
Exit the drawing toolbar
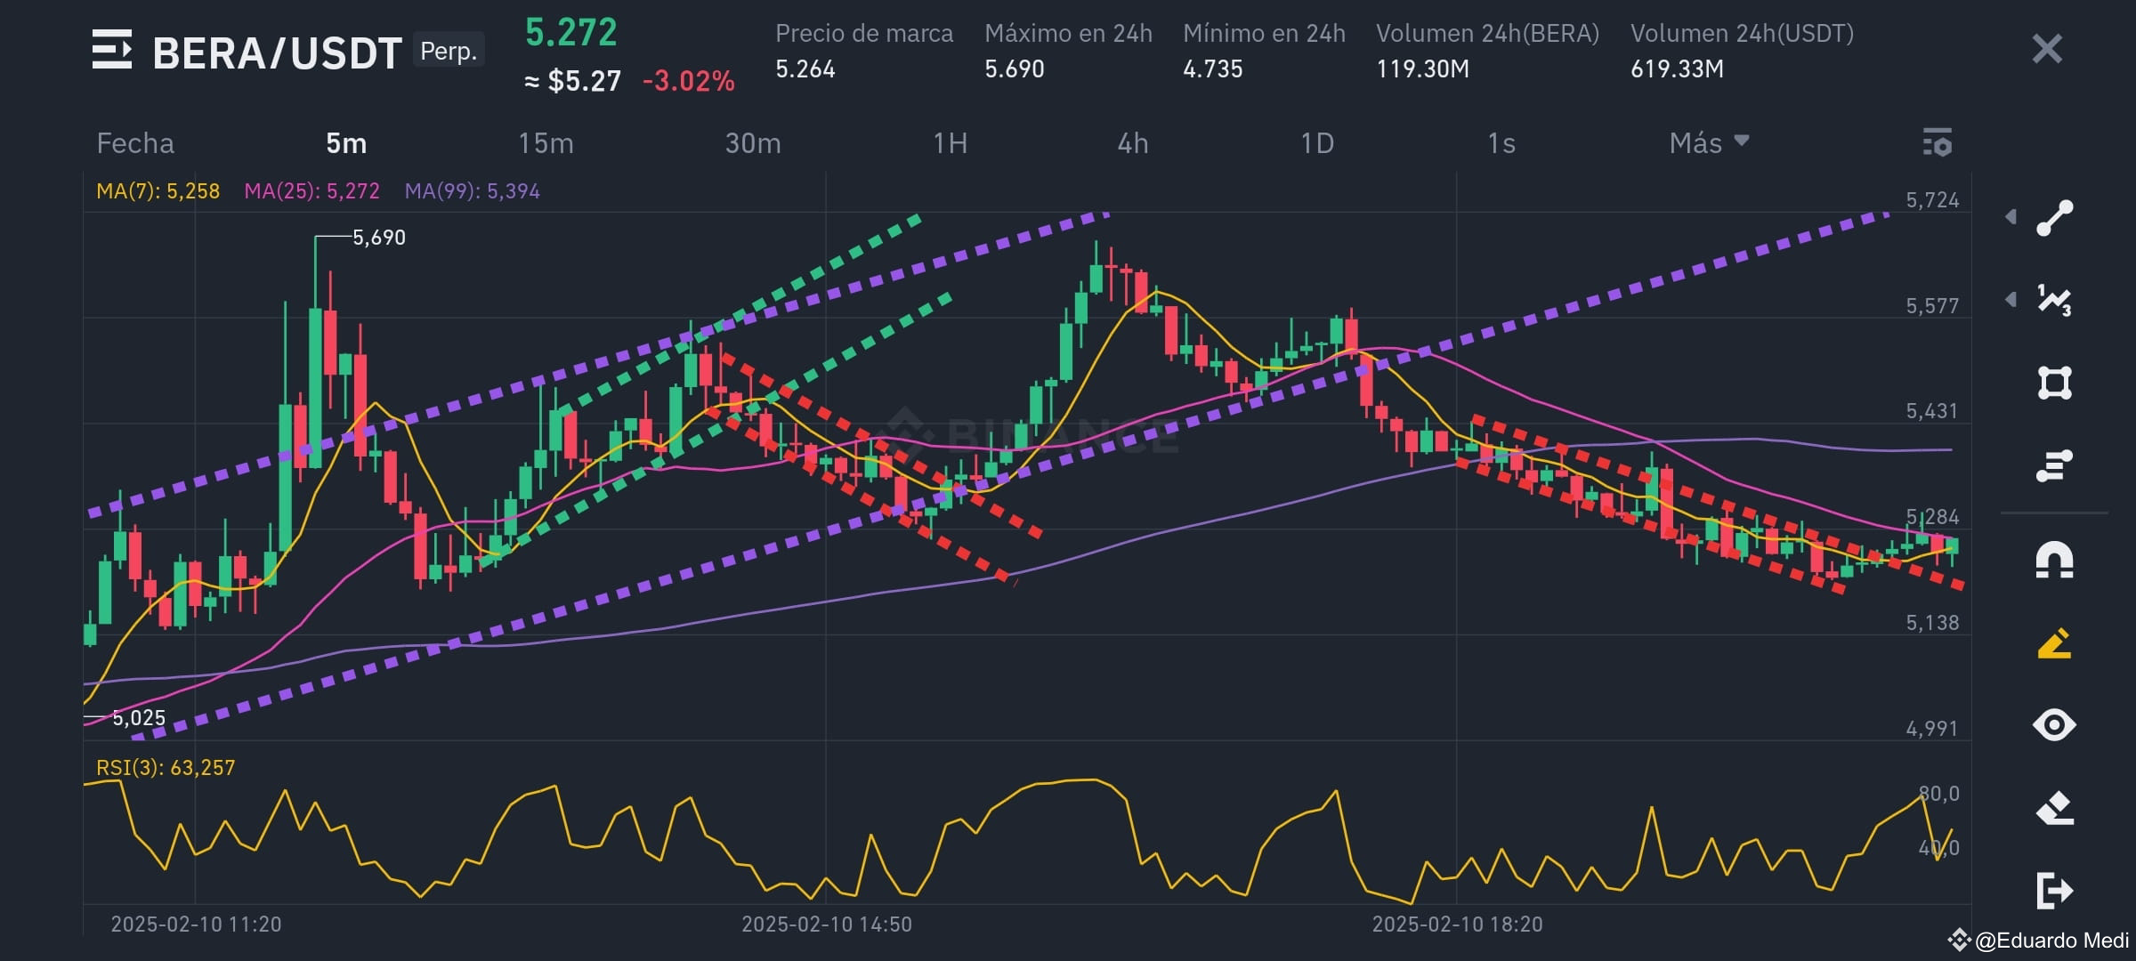(2055, 891)
